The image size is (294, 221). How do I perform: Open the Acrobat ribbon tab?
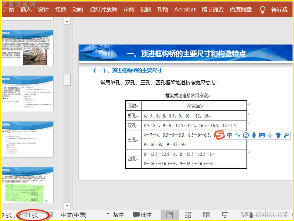185,10
